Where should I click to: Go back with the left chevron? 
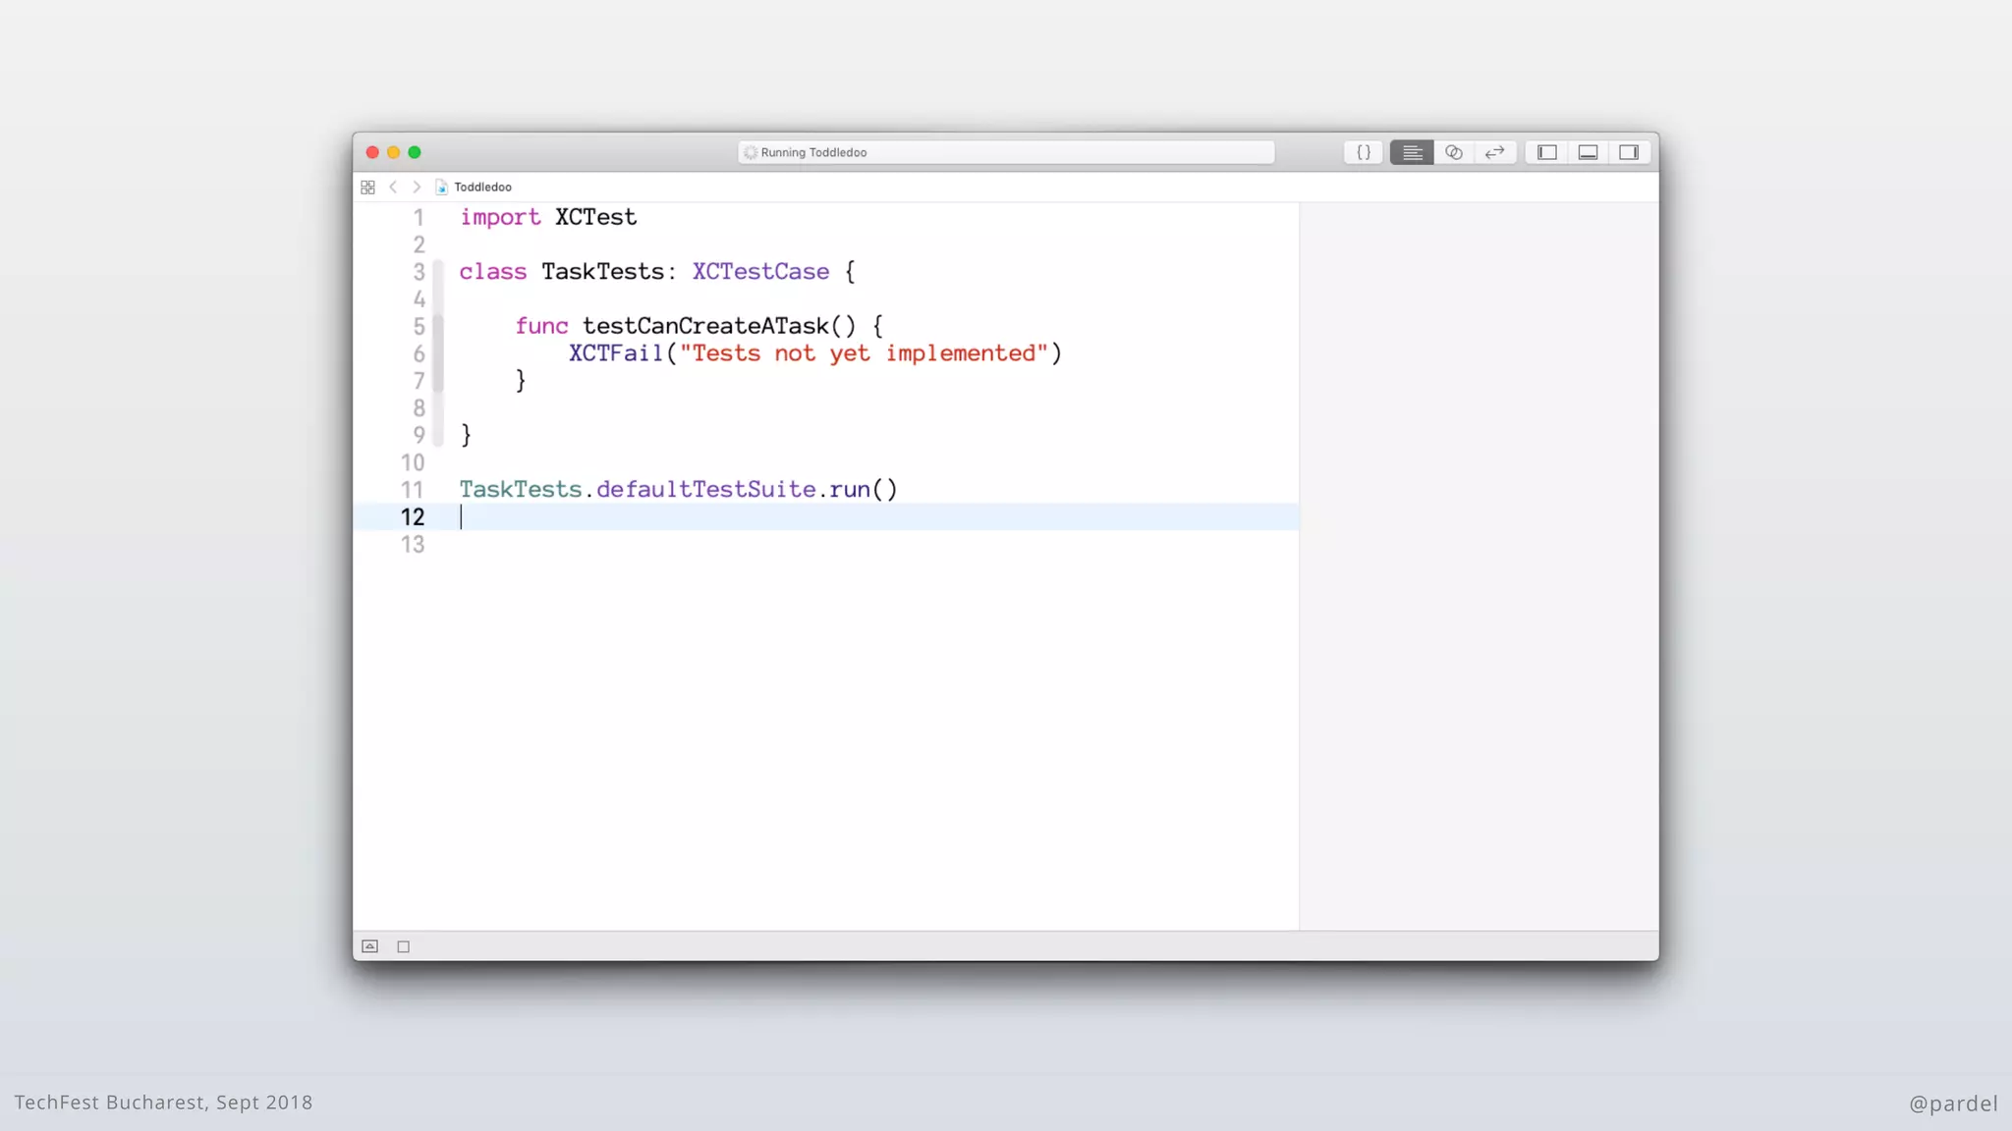[x=394, y=187]
